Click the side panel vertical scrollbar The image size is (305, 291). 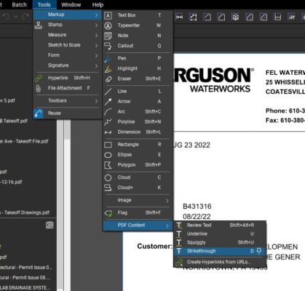click(60, 205)
